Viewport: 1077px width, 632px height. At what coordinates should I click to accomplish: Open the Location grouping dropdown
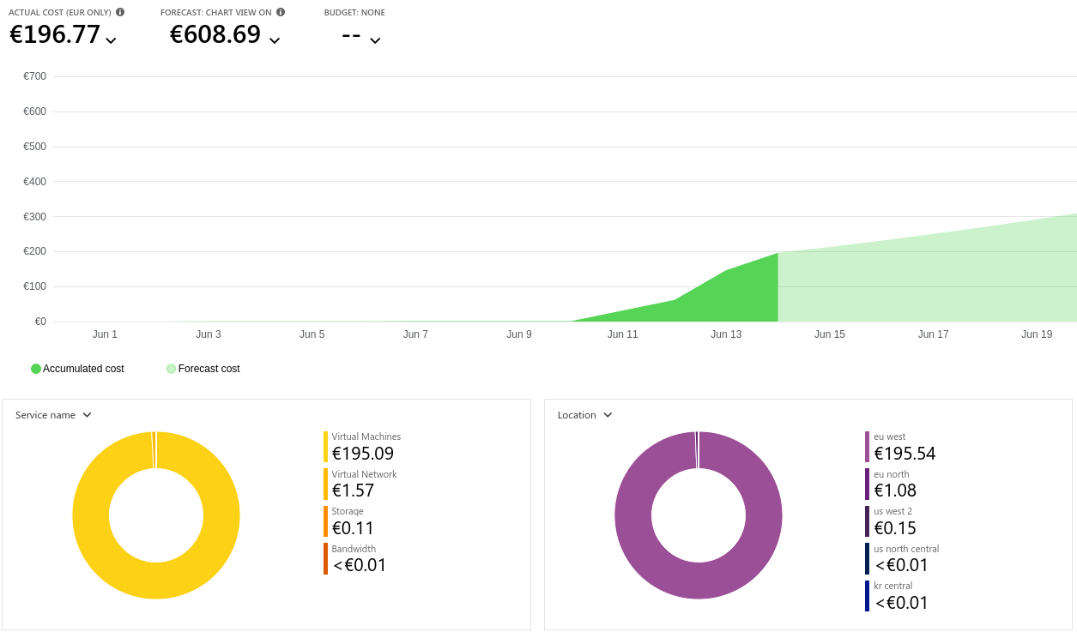pyautogui.click(x=608, y=415)
